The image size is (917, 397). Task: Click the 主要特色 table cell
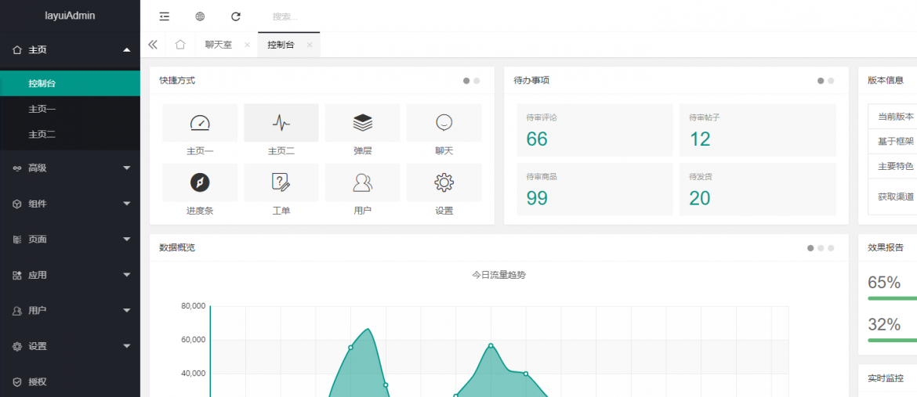click(893, 166)
